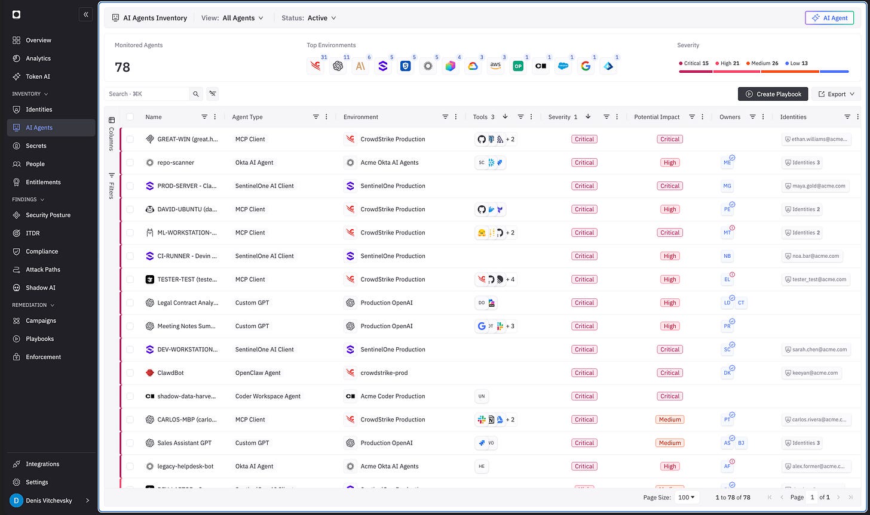The image size is (870, 515).
Task: Check the ML-WORKSTATION row checkbox
Action: (x=130, y=233)
